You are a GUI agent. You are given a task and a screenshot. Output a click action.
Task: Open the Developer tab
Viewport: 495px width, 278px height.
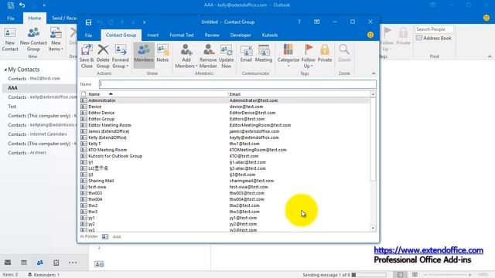241,36
